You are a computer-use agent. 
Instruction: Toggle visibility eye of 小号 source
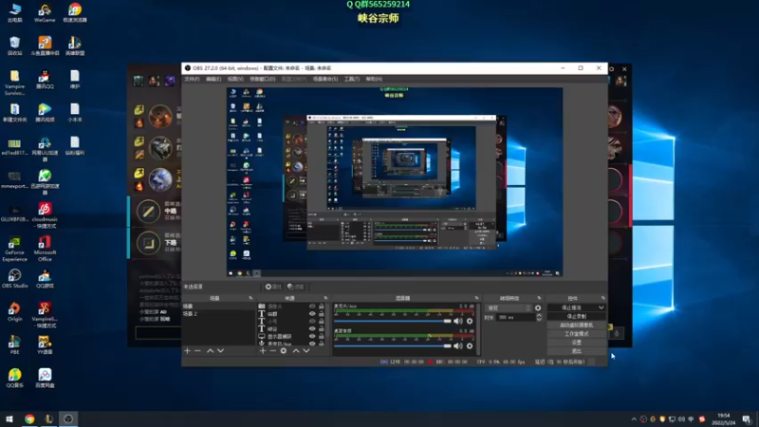pyautogui.click(x=312, y=321)
